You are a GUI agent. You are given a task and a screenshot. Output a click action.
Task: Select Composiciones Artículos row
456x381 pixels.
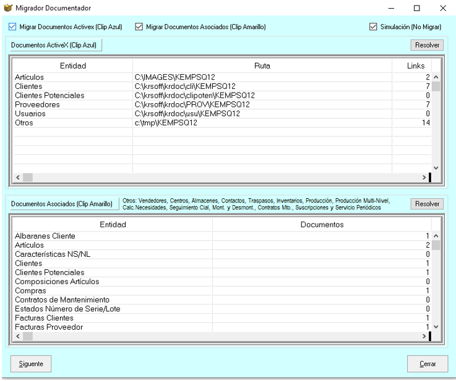tap(222, 282)
